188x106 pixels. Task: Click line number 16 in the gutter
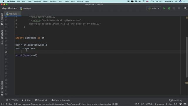[6, 38]
